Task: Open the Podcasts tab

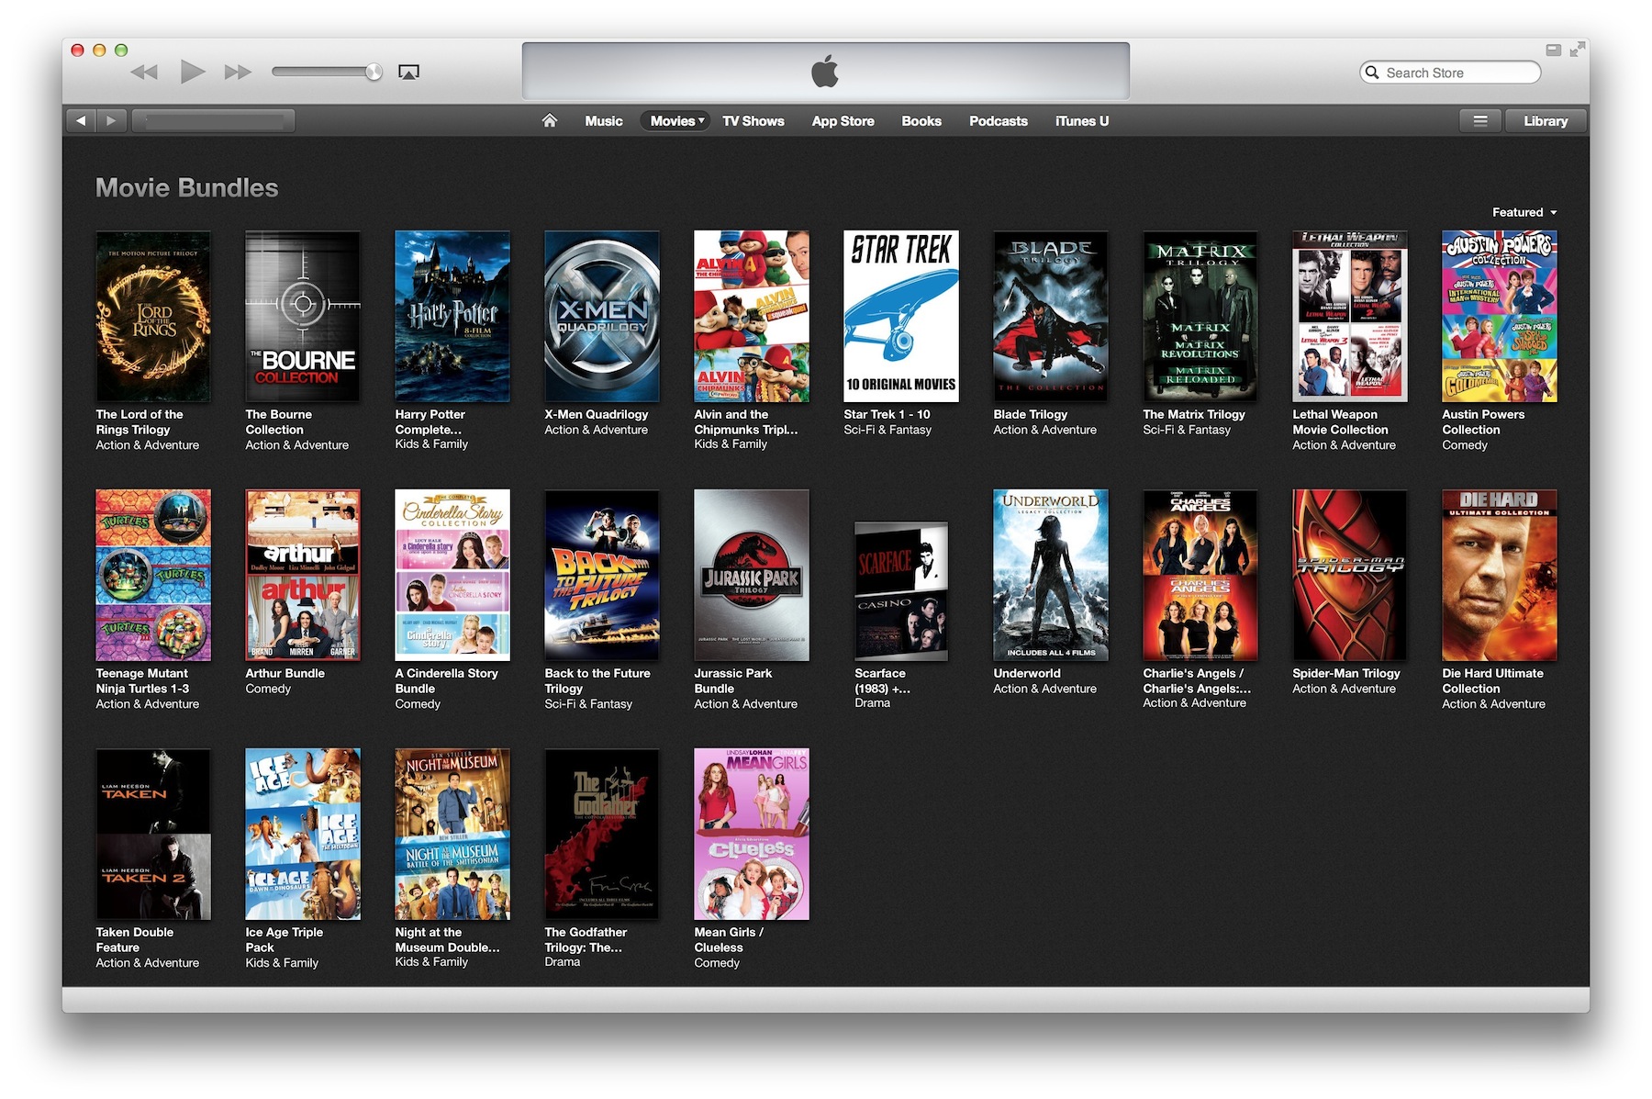Action: [x=999, y=120]
